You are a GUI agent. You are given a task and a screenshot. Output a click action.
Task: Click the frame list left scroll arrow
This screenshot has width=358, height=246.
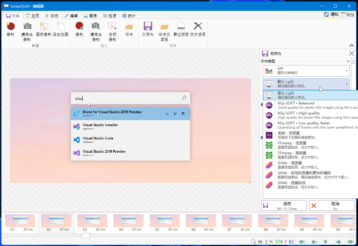tap(5, 235)
